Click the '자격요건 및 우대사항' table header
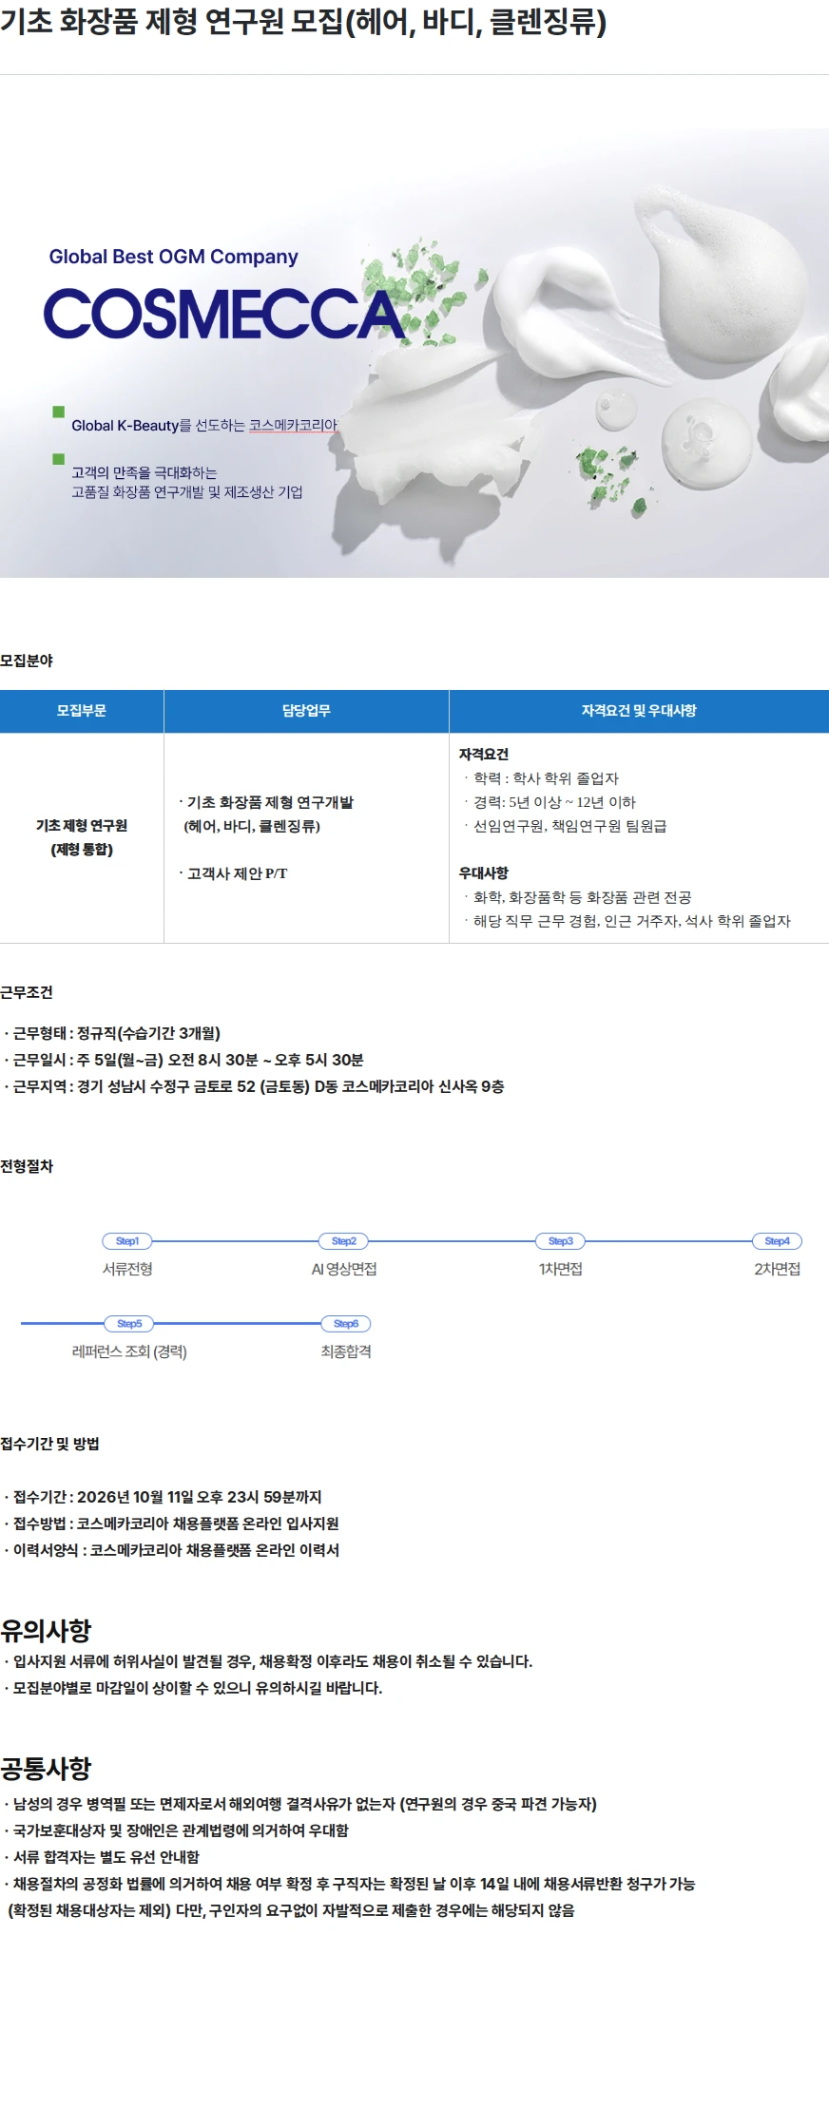Image resolution: width=829 pixels, height=2108 pixels. (639, 711)
